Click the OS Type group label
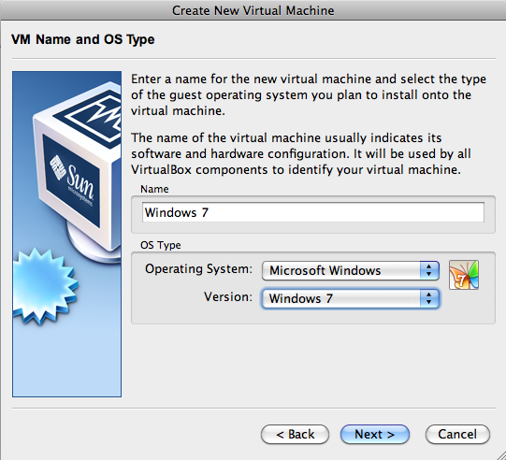506x460 pixels. 160,245
